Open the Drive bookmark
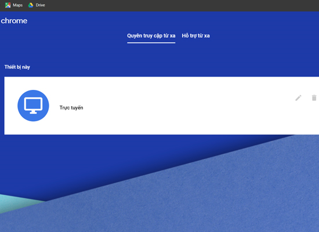This screenshot has height=232, width=319. point(37,5)
